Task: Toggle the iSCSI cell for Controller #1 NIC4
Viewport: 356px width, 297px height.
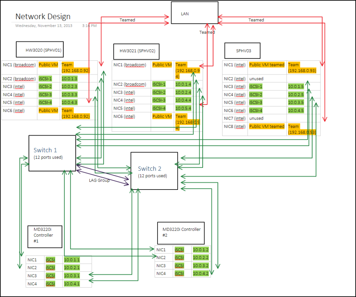Action: (50, 284)
